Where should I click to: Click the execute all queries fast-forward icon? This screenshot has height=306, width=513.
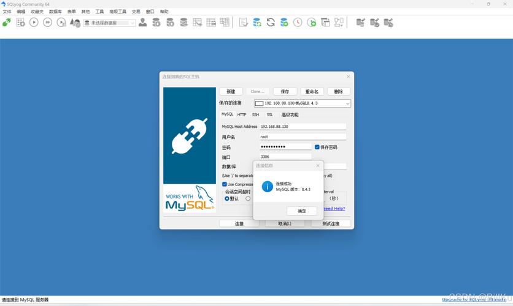pos(47,23)
